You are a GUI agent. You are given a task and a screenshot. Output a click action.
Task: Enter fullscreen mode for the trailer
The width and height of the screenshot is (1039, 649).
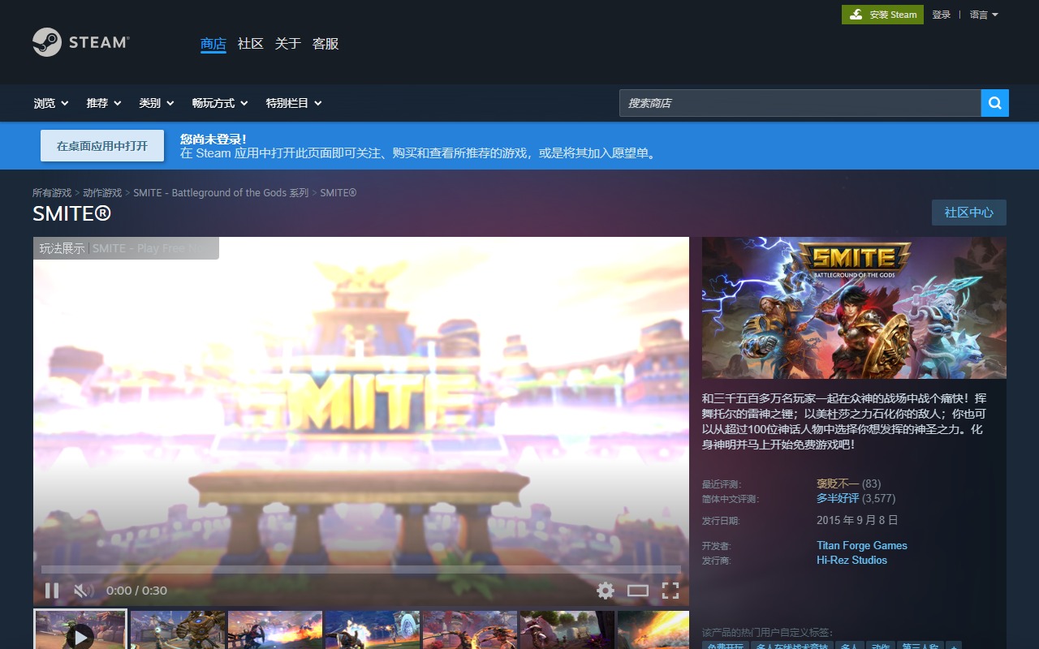tap(670, 591)
